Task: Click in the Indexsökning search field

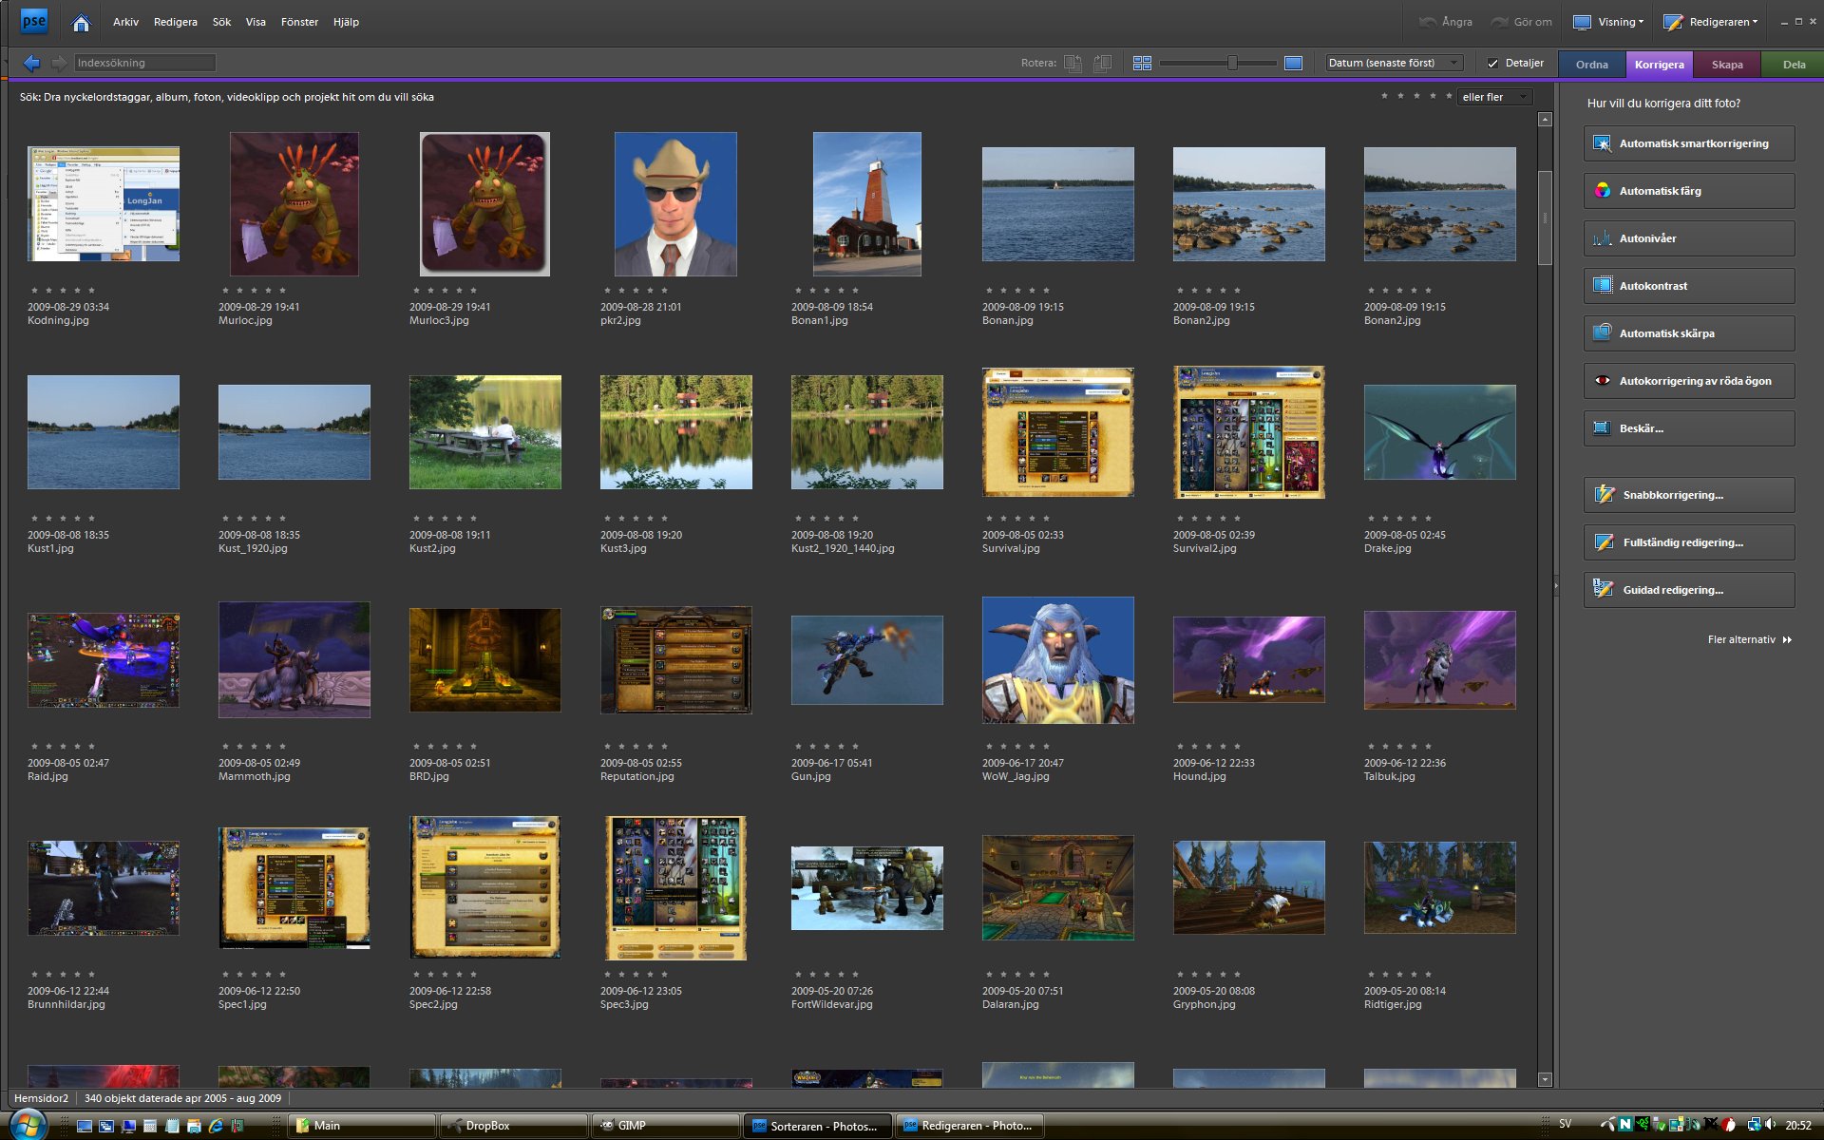Action: (145, 63)
